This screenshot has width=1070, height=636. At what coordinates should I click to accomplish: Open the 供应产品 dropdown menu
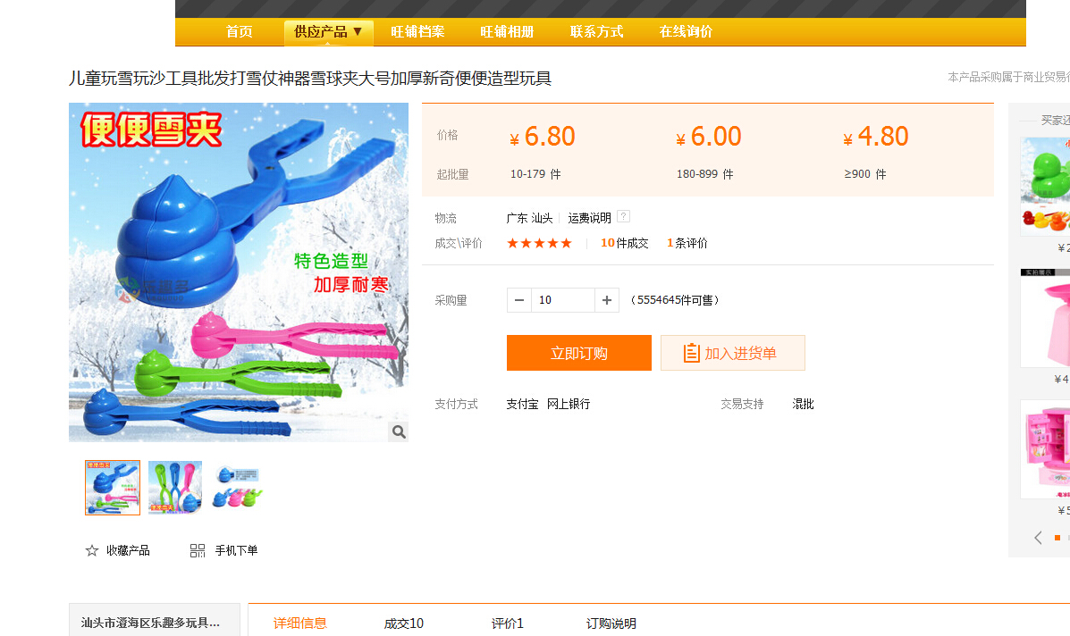pos(328,32)
